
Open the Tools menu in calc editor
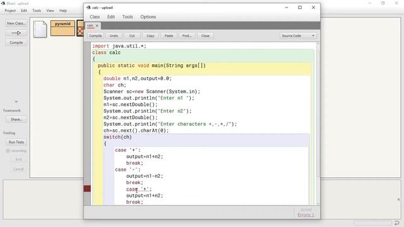(128, 17)
